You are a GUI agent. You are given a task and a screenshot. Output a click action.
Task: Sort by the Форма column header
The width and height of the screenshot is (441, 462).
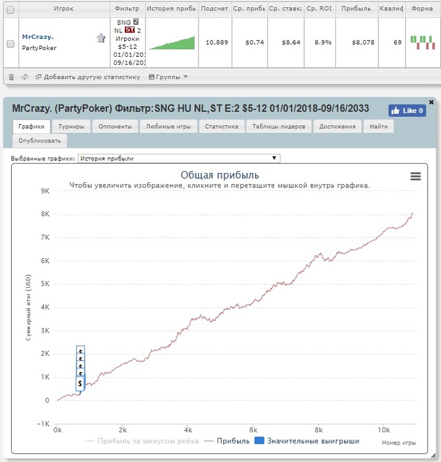422,9
